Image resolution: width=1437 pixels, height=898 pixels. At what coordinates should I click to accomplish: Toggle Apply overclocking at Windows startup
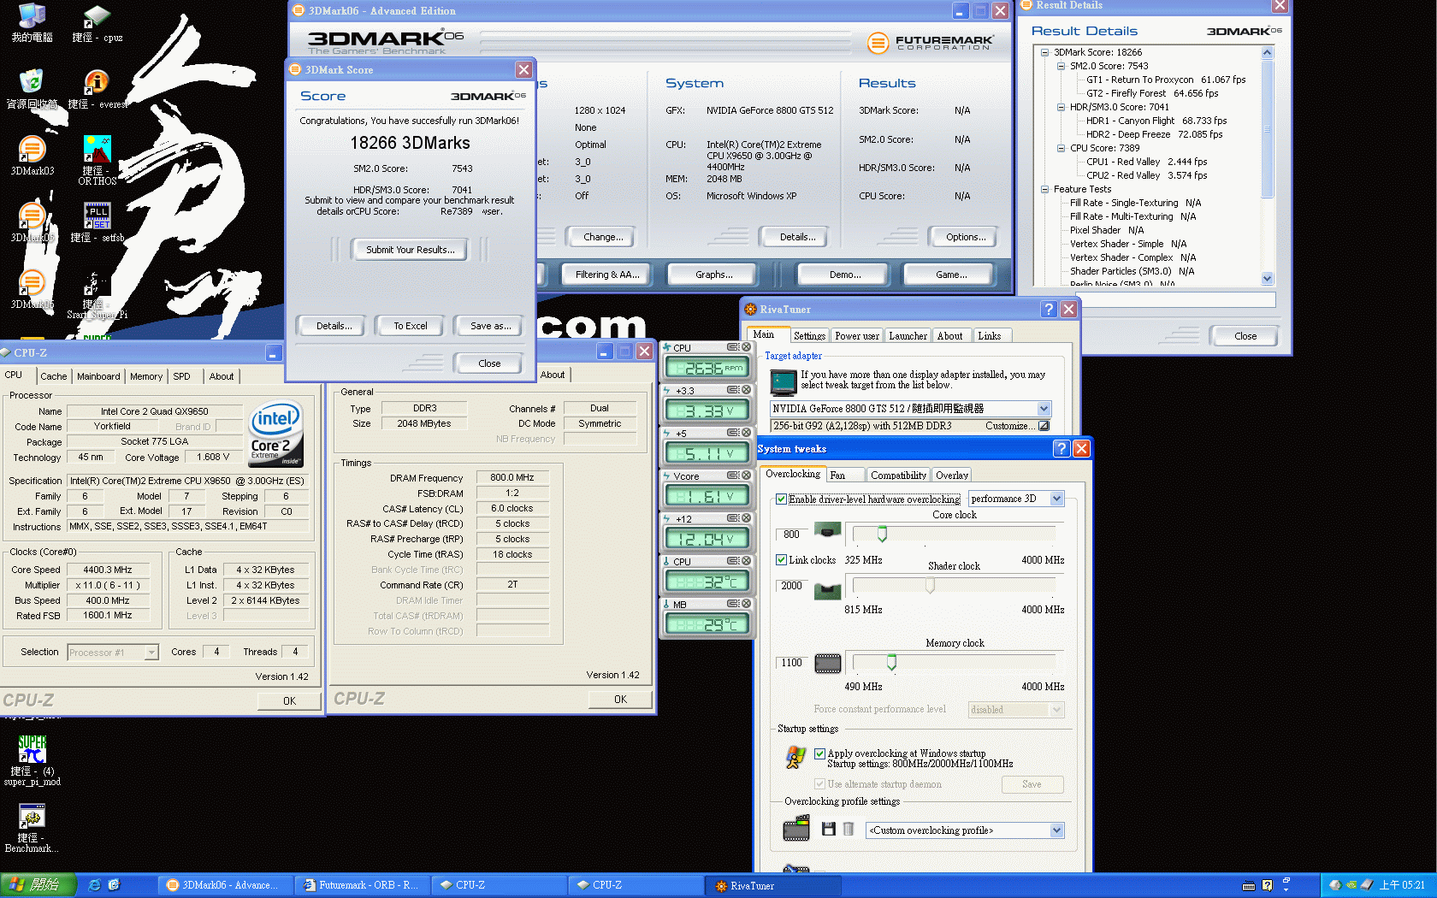point(820,753)
